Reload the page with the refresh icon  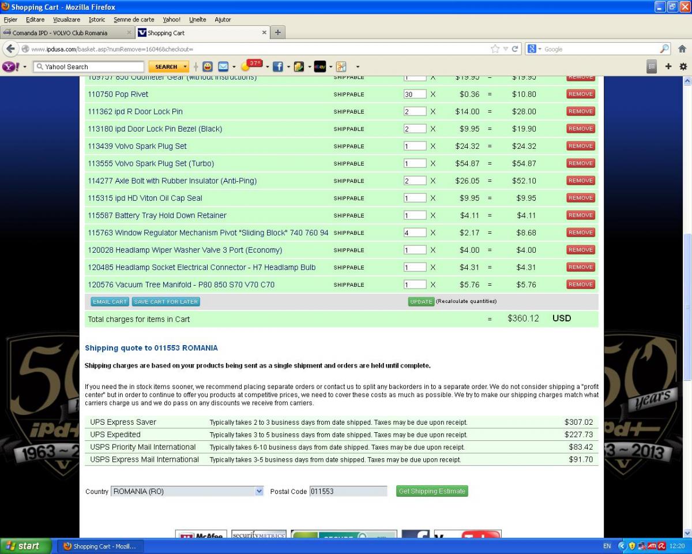tap(515, 49)
